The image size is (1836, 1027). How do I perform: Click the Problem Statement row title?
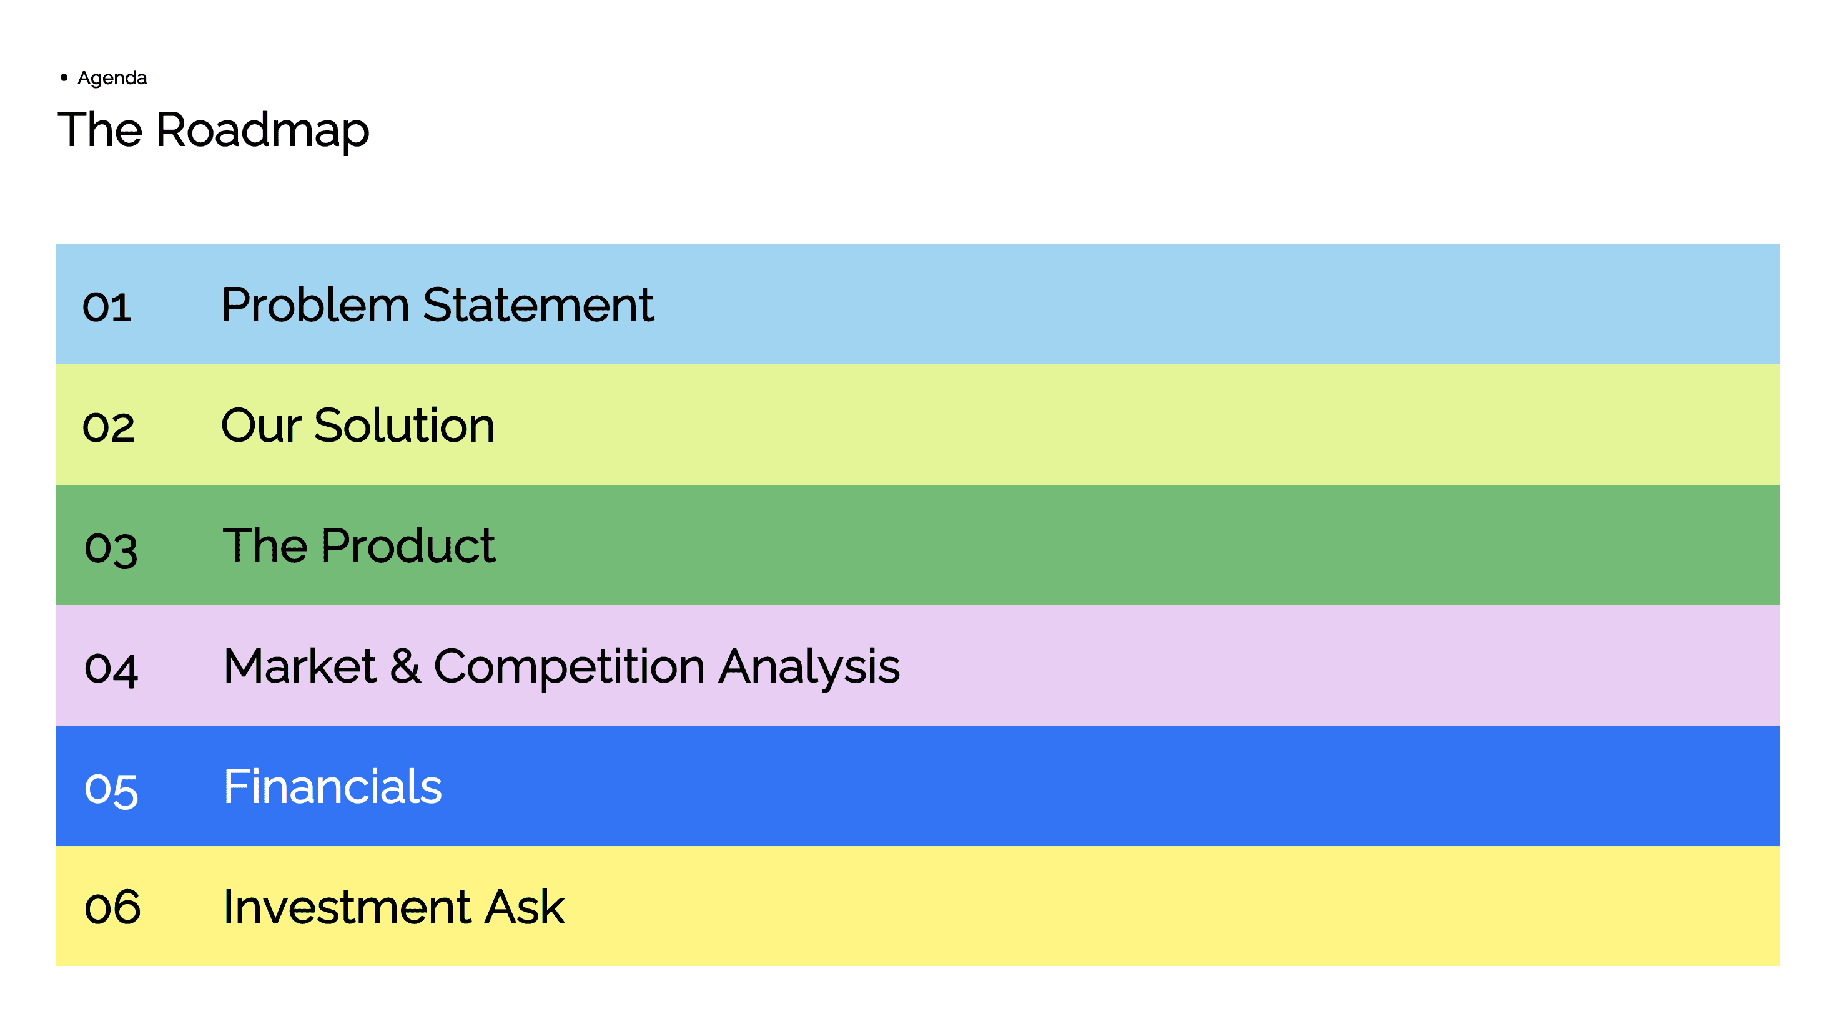pyautogui.click(x=437, y=305)
